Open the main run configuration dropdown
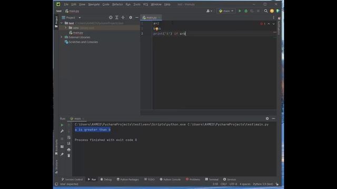 point(226,11)
